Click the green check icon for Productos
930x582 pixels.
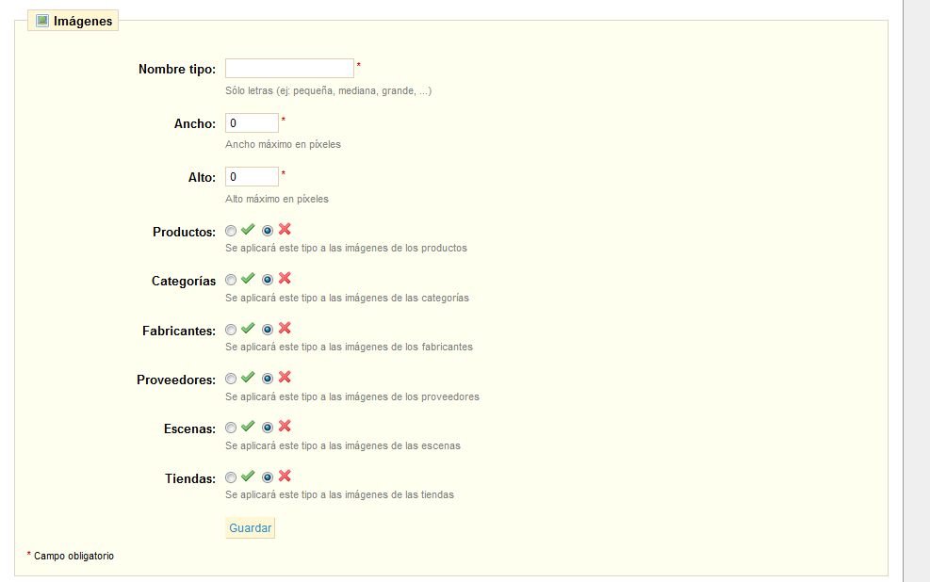tap(247, 229)
